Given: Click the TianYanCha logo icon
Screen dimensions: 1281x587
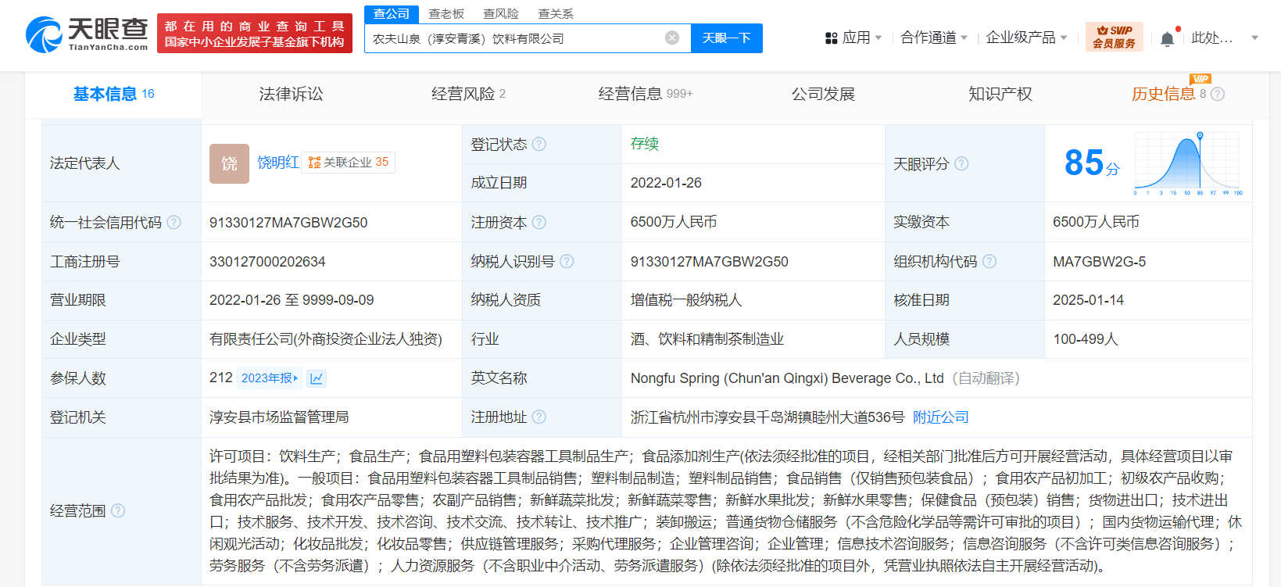Looking at the screenshot, I should (44, 35).
